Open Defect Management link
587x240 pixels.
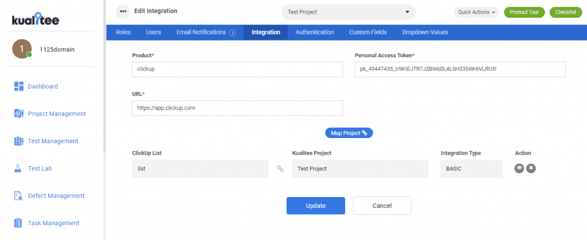click(56, 196)
